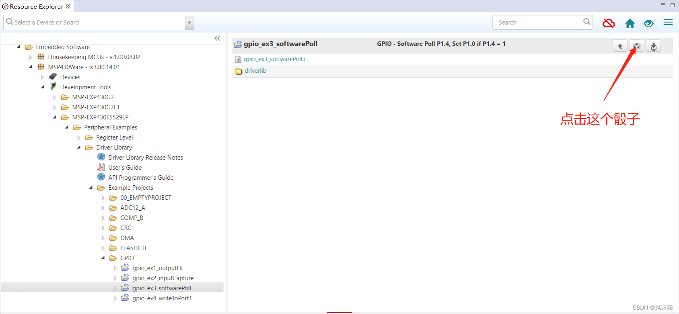The width and height of the screenshot is (679, 314).
Task: Collapse Development Tools node
Action: 43,87
